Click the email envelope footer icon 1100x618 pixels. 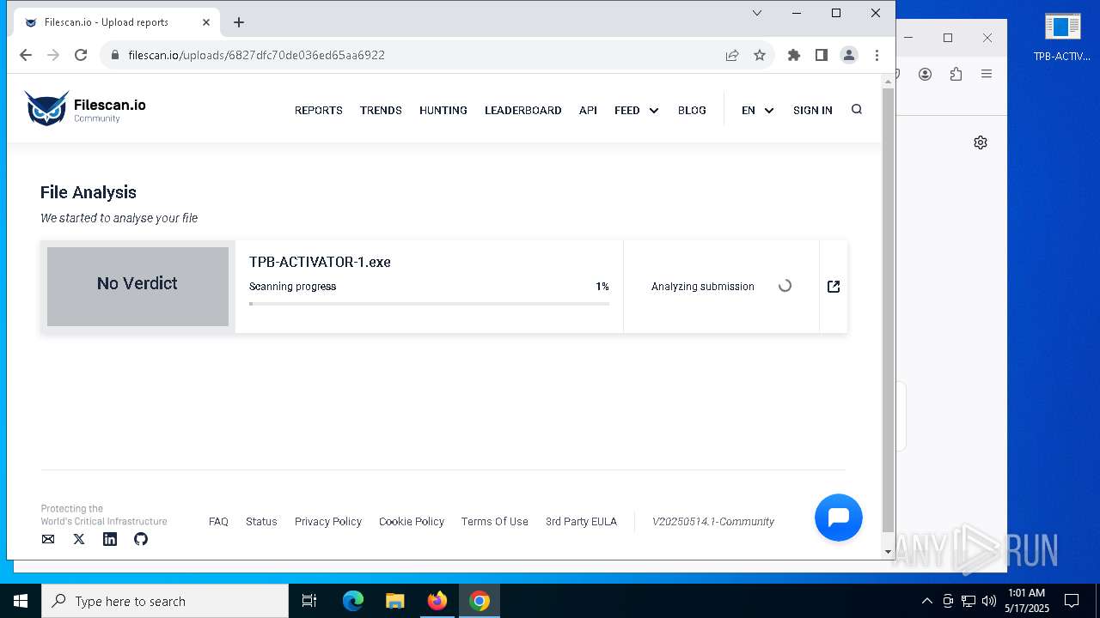tap(48, 539)
